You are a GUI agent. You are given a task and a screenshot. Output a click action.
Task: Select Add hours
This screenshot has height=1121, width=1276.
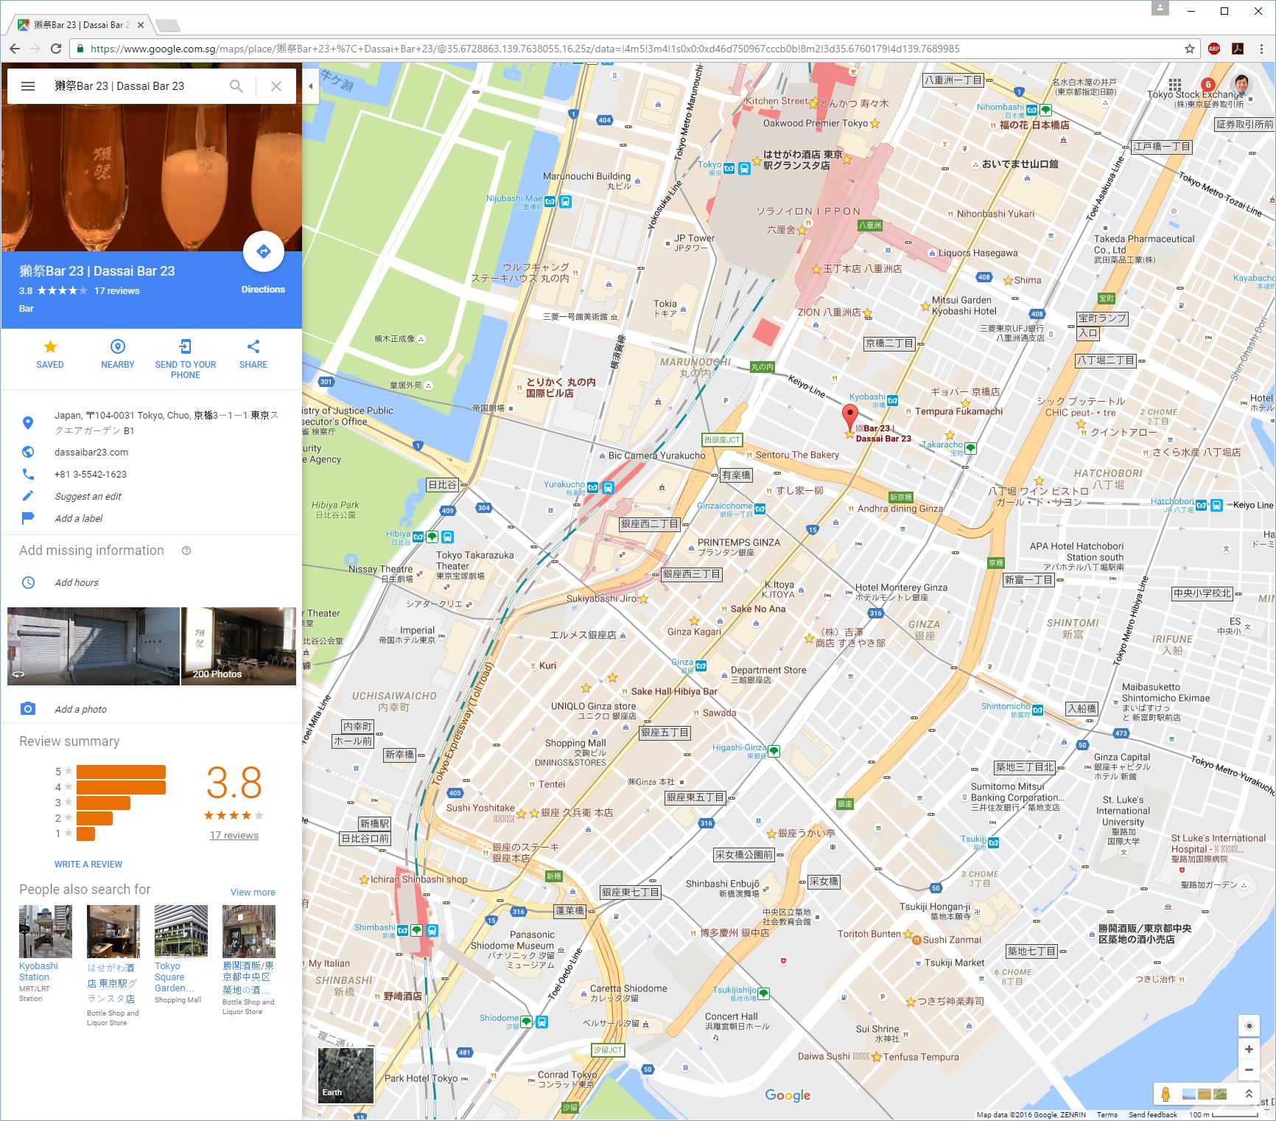click(x=77, y=583)
